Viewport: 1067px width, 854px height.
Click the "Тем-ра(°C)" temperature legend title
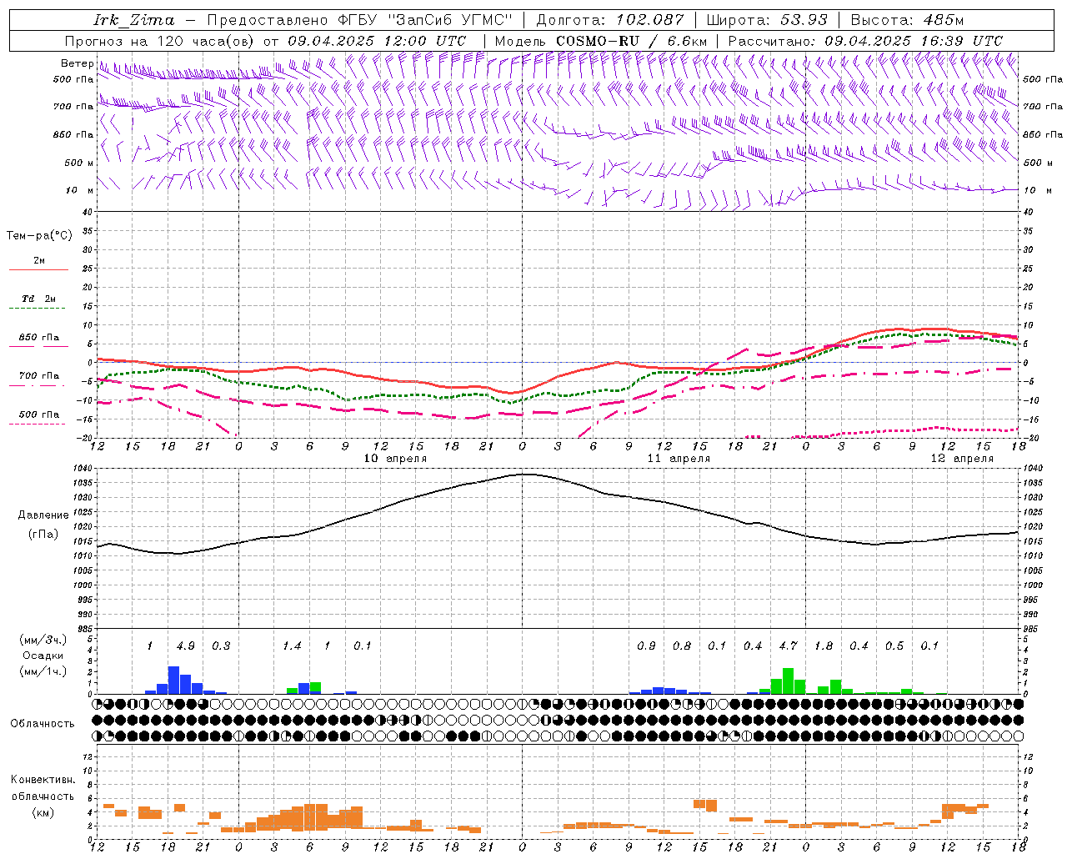pyautogui.click(x=39, y=236)
